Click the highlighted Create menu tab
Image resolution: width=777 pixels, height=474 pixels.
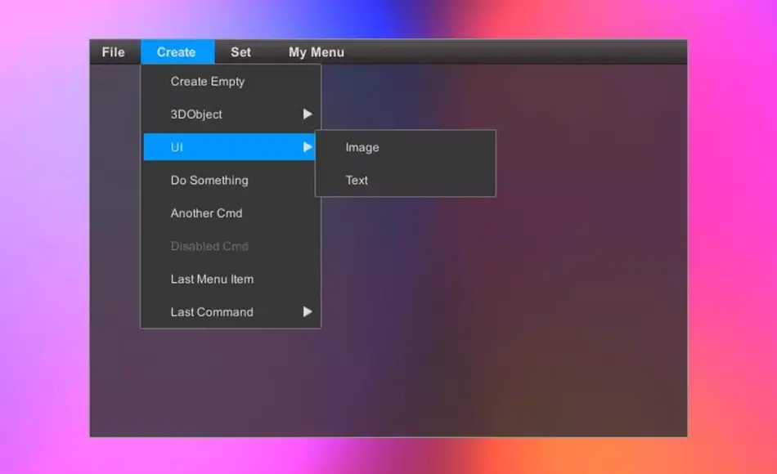177,51
